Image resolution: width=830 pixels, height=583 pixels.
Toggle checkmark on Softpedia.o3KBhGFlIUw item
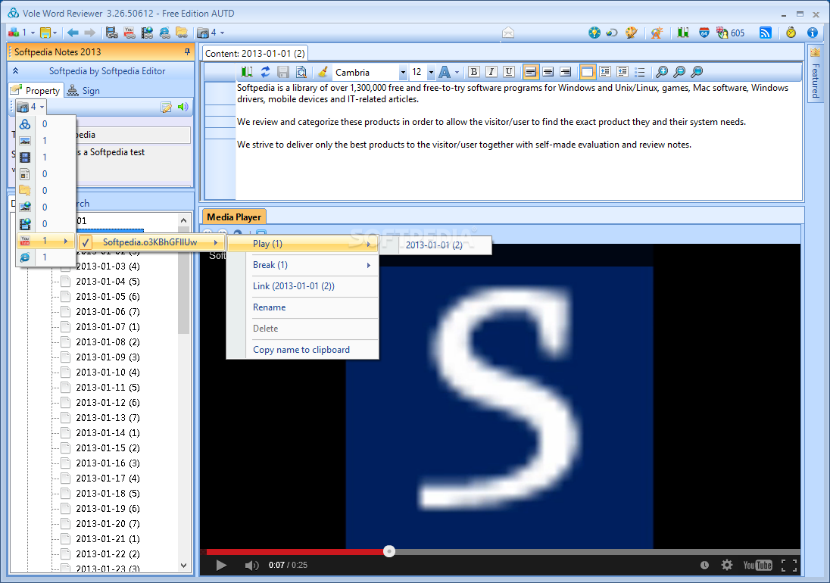tap(86, 242)
